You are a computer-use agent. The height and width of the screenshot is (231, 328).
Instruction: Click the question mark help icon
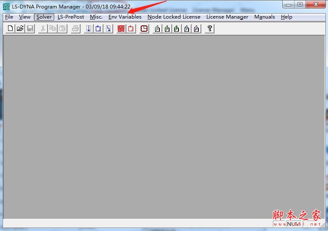[209, 28]
